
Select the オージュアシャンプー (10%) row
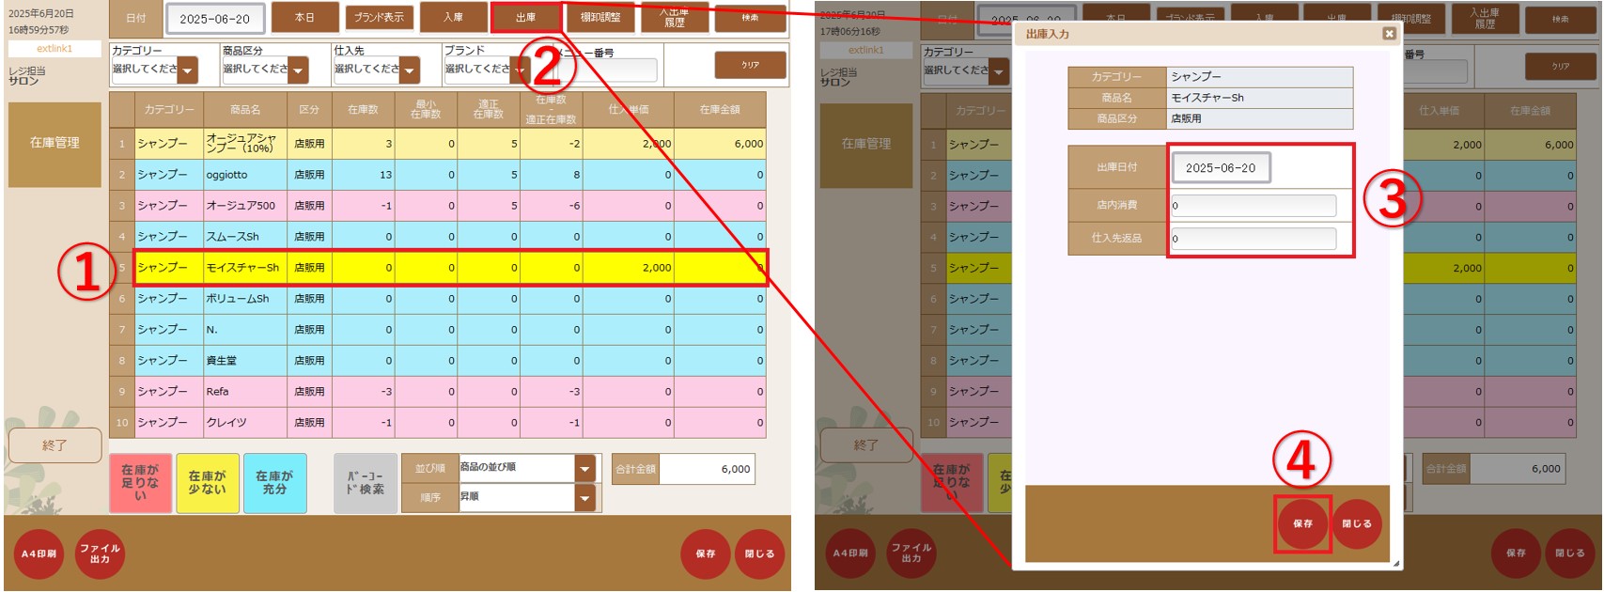[x=438, y=144]
